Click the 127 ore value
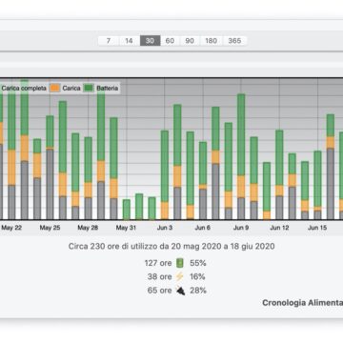343x343 pixels. pyautogui.click(x=158, y=263)
